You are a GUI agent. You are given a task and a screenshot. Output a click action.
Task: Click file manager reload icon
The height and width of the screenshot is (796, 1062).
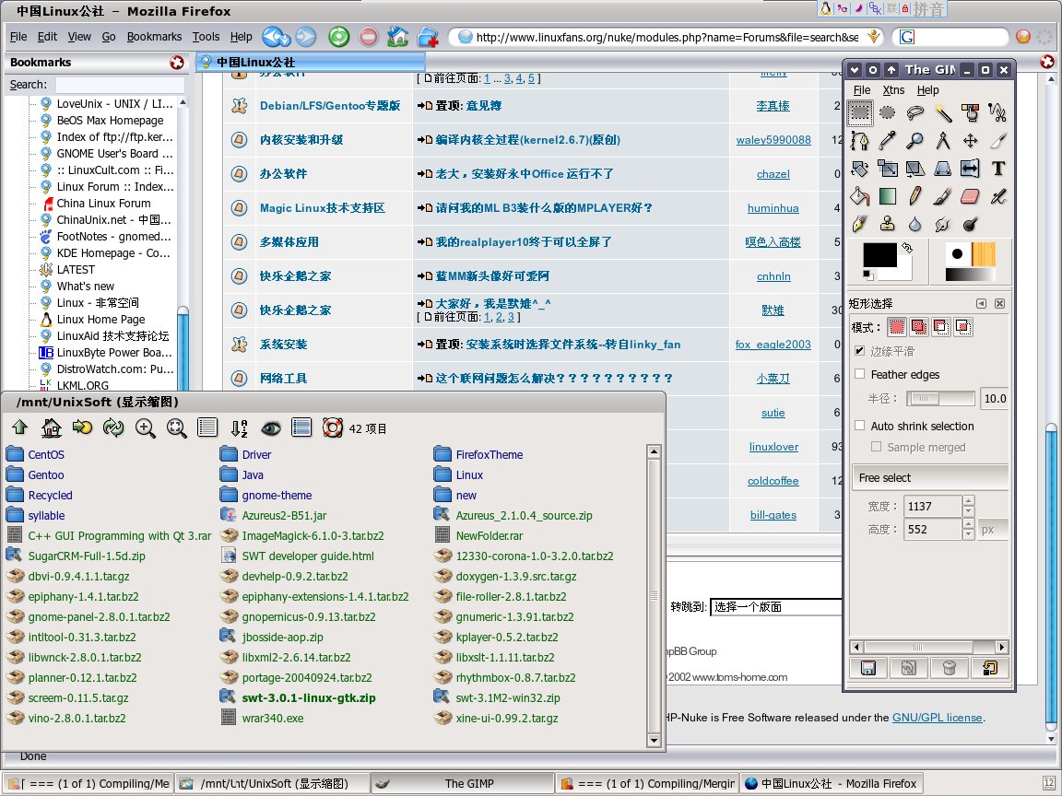pos(113,427)
